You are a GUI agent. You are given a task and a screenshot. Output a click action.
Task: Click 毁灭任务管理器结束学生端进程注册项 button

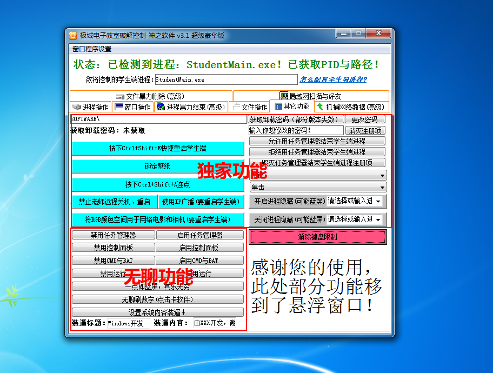[x=317, y=163]
